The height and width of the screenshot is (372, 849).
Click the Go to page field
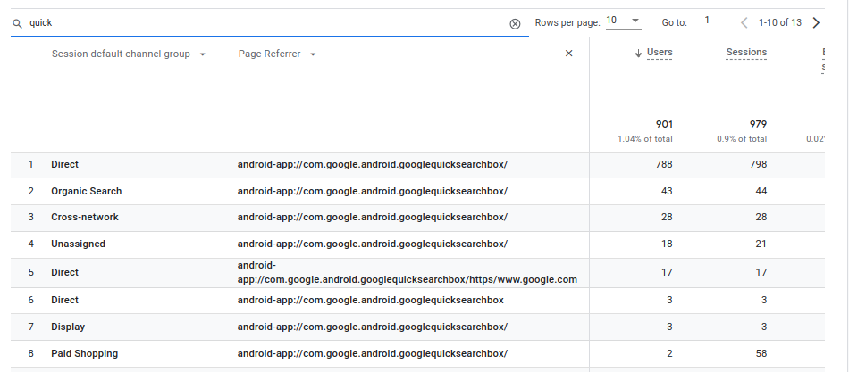706,21
